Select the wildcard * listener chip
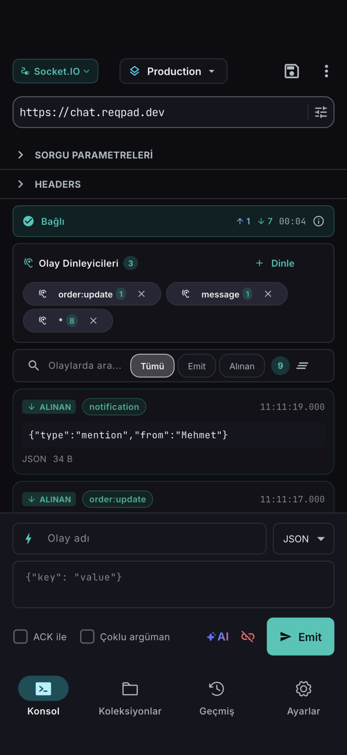 (x=68, y=321)
